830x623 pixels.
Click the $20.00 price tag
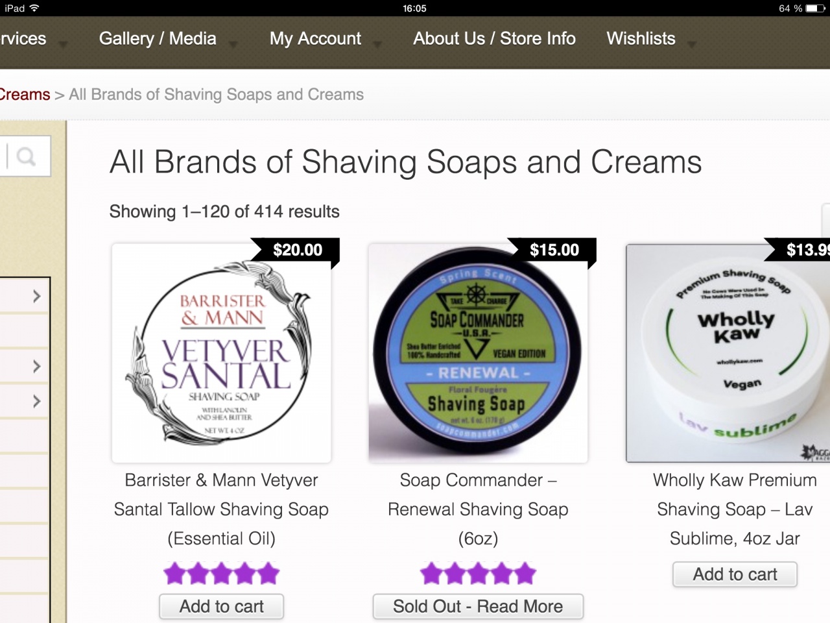[298, 250]
